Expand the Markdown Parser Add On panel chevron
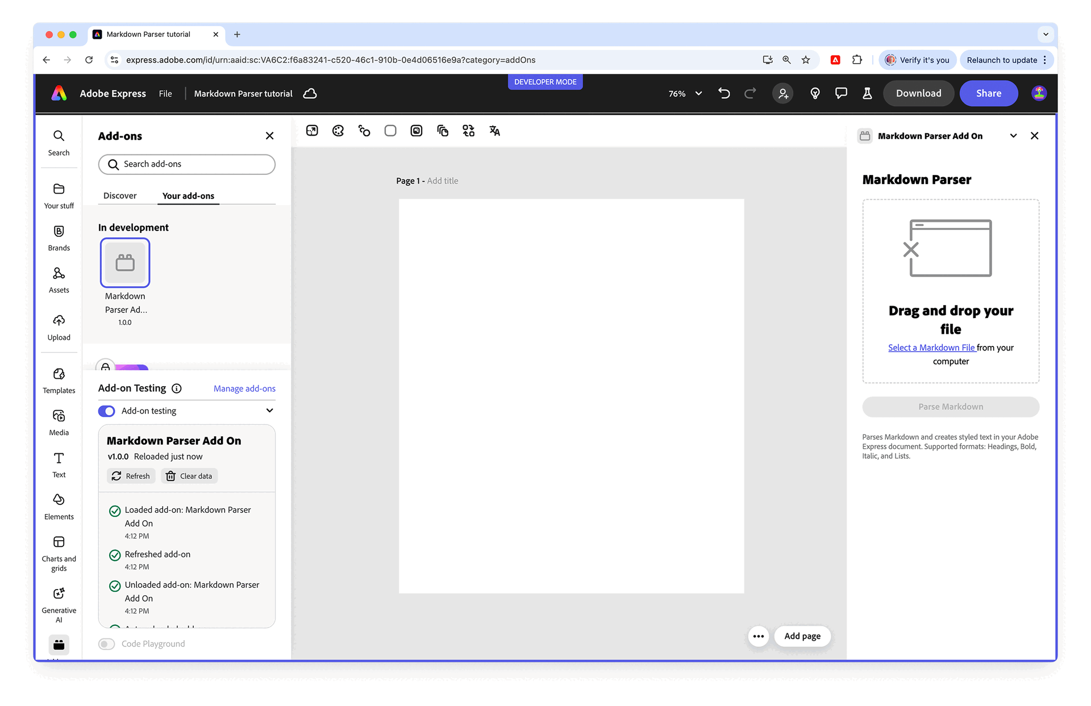The height and width of the screenshot is (706, 1091). 1013,136
